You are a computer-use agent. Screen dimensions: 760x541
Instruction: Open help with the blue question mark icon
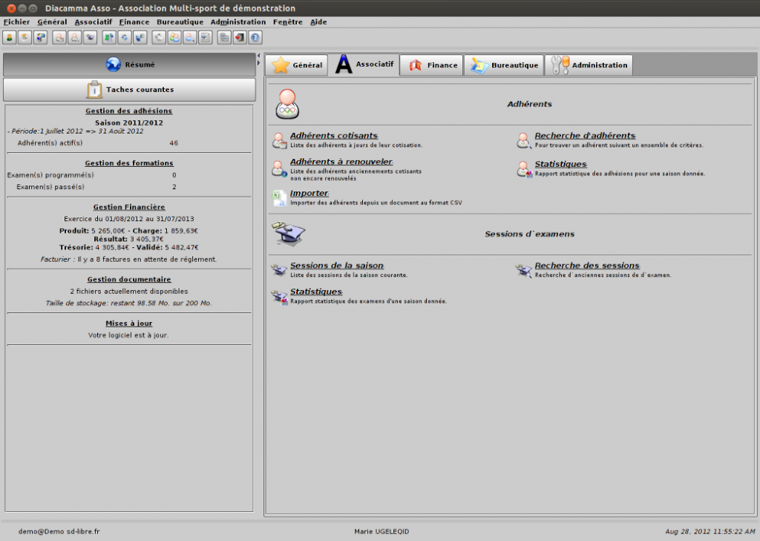click(255, 37)
